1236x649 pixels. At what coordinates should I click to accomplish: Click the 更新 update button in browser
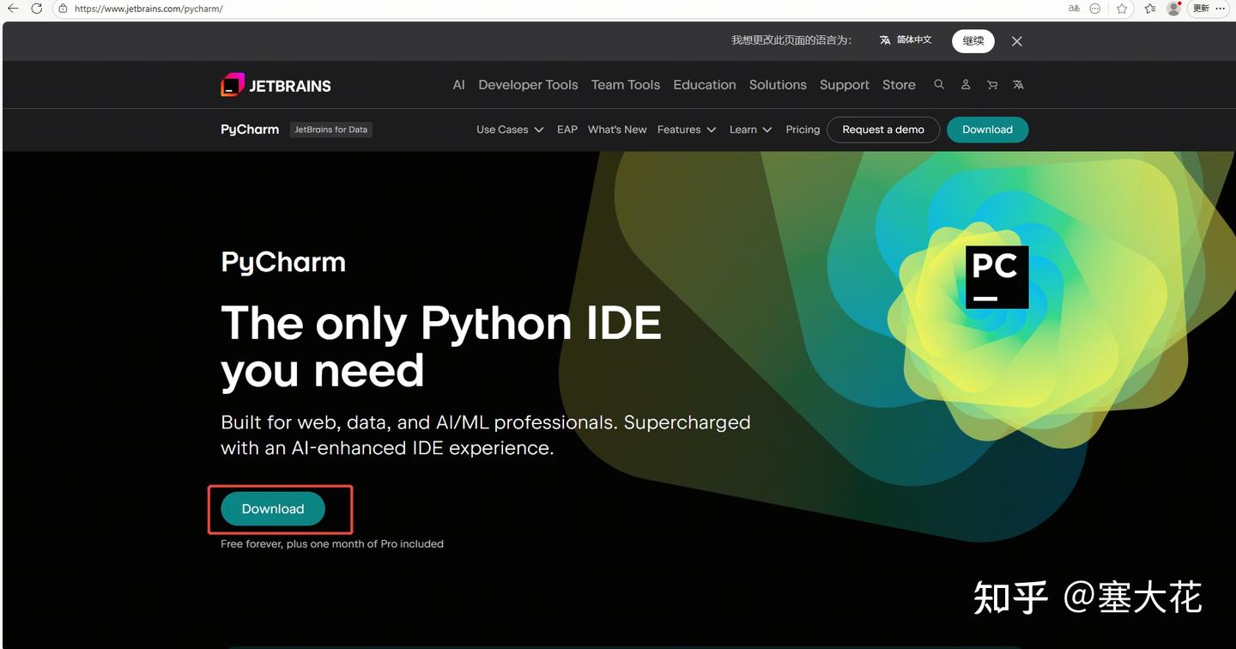point(1201,9)
